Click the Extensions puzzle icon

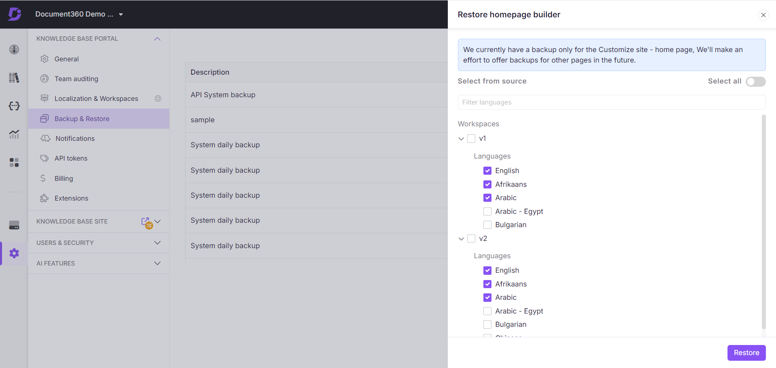click(44, 198)
